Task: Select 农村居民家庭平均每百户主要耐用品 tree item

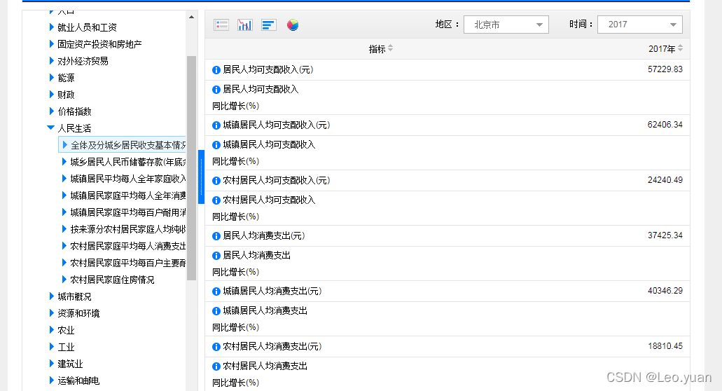Action: [x=128, y=263]
